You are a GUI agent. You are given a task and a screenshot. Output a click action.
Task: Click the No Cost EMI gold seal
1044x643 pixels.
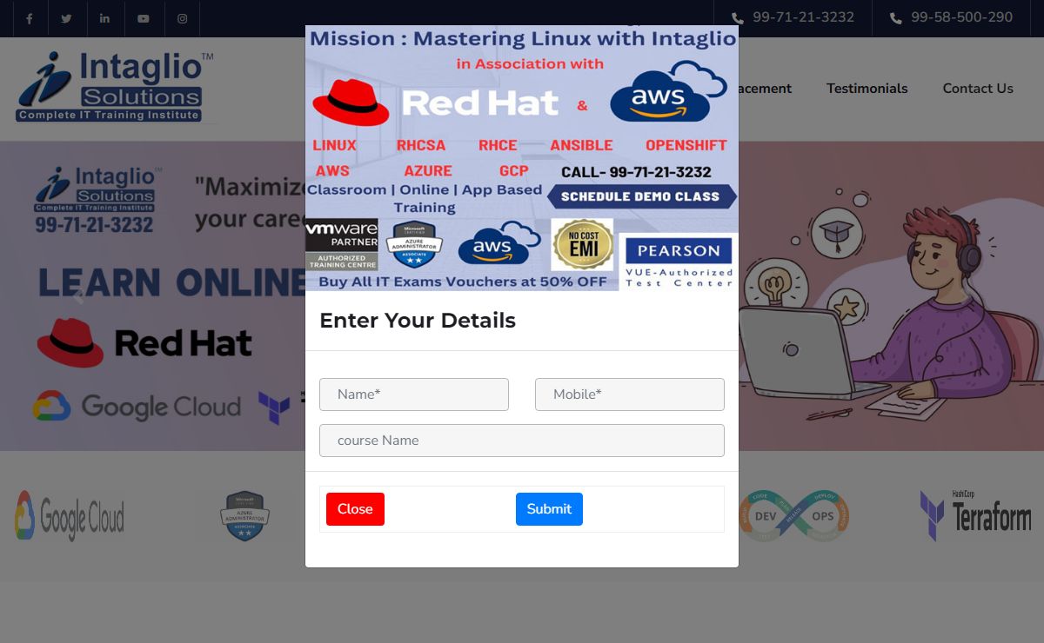[582, 244]
